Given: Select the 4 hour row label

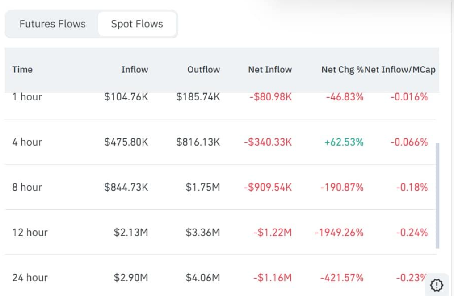Looking at the screenshot, I should point(27,142).
